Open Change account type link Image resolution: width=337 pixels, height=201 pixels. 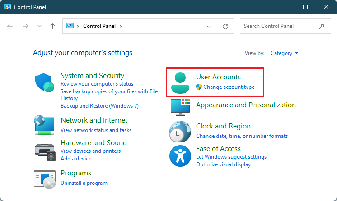229,87
